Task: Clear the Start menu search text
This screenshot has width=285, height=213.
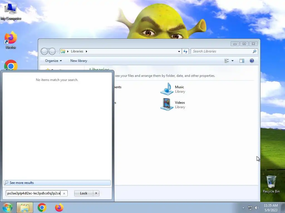Action: click(64, 193)
